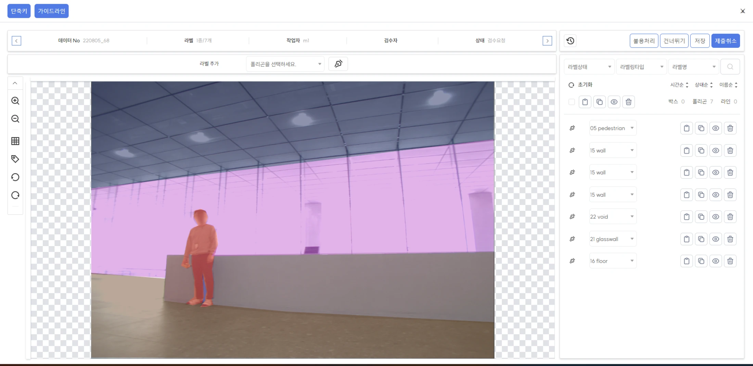The image size is (753, 366).
Task: Open the 폴리곤을 선택하세요 dropdown
Action: click(285, 64)
